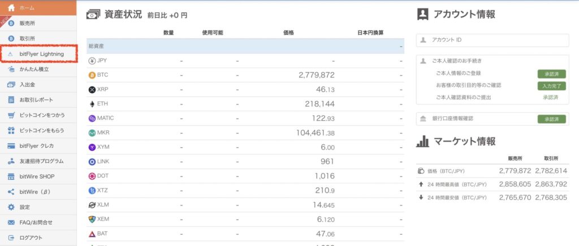Viewport: 579px width, 246px height.
Task: Click the gift icon for ビットコインをもらう
Action: tap(11, 130)
